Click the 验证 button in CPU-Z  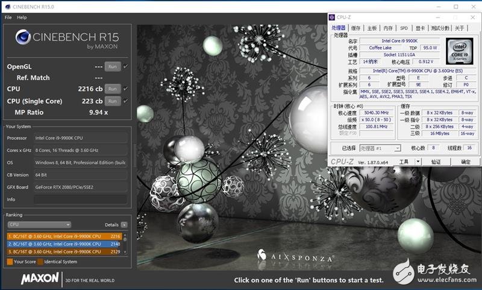(436, 162)
